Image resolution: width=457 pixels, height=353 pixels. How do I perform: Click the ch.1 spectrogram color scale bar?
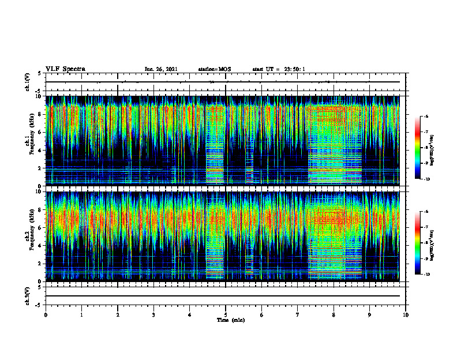(418, 148)
